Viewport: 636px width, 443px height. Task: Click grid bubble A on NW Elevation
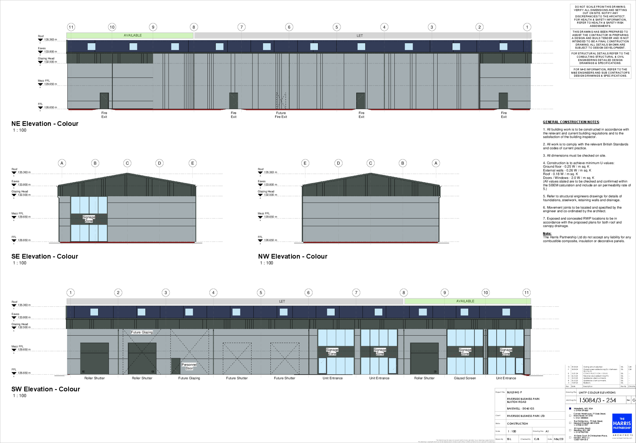tap(436, 163)
